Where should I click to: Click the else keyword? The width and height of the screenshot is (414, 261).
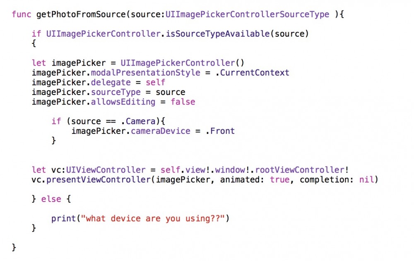pos(51,199)
